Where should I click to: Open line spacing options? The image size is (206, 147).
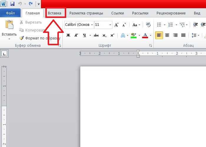194,35
